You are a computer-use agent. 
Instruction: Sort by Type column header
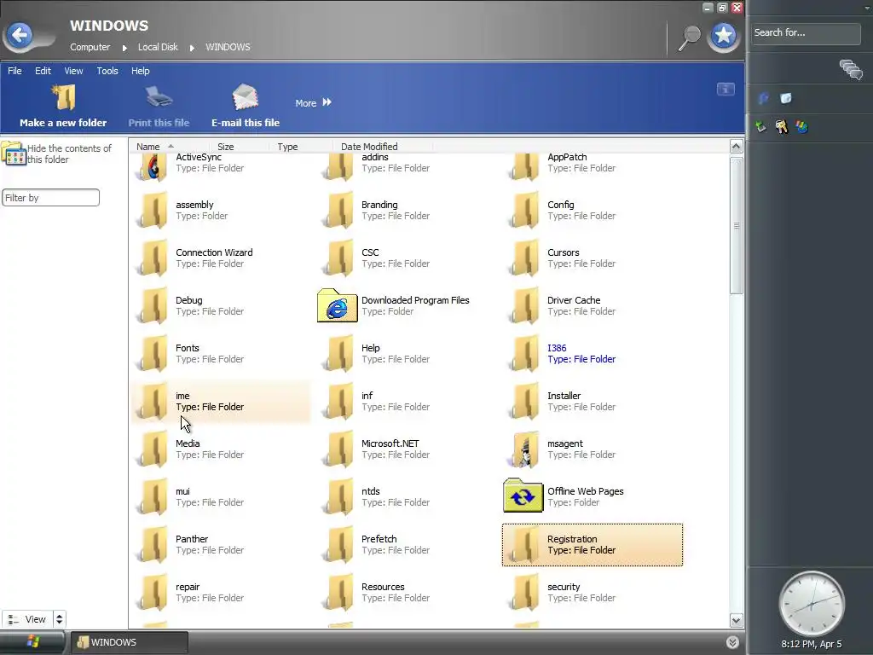pyautogui.click(x=288, y=147)
